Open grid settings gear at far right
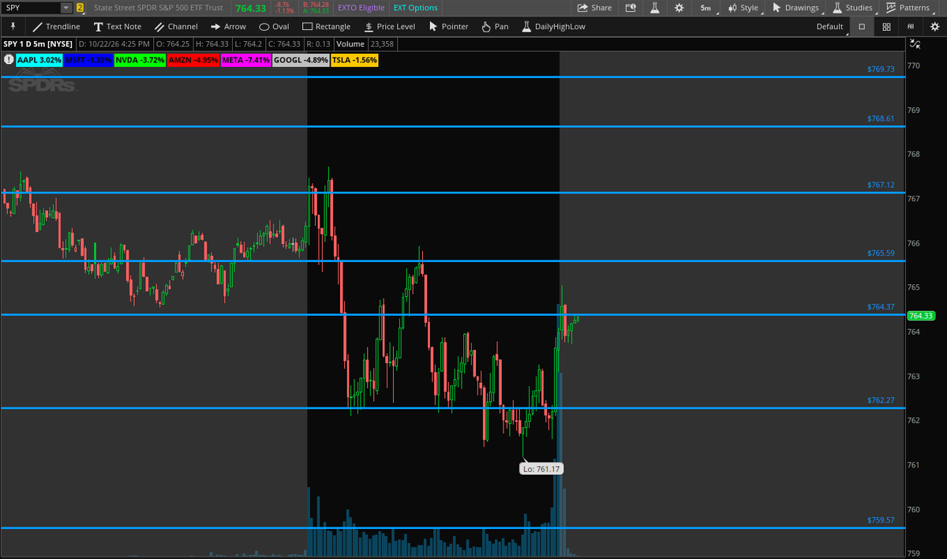Screen dimensions: 947x559 click(934, 26)
